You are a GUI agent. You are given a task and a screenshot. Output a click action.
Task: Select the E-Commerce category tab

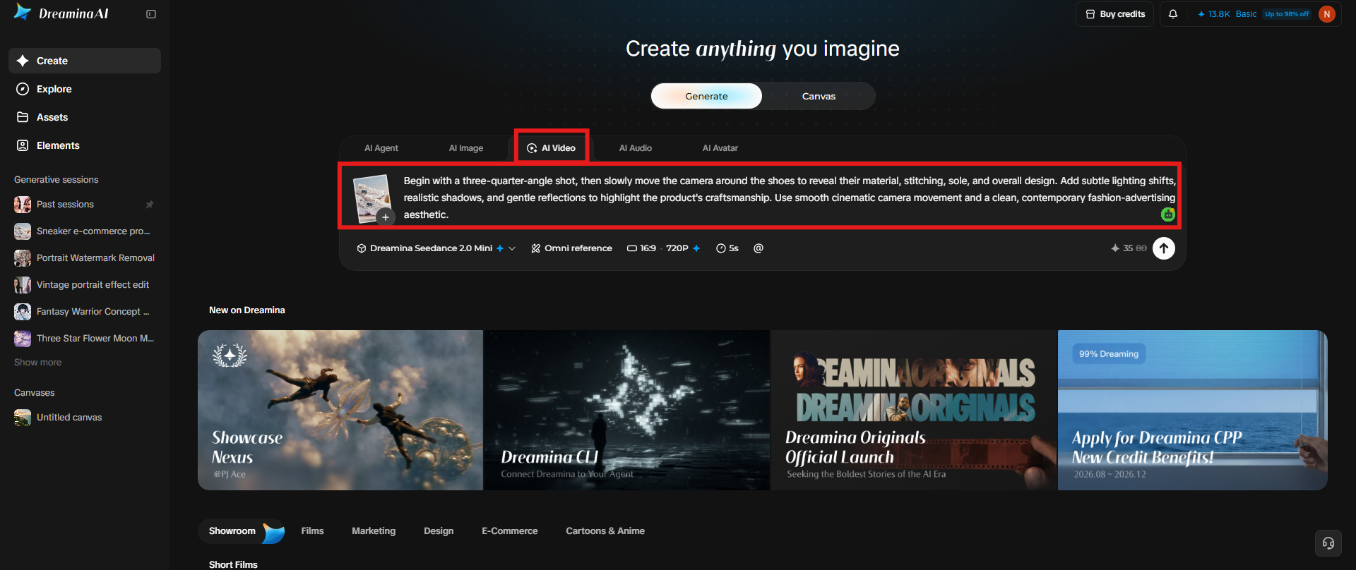click(510, 531)
